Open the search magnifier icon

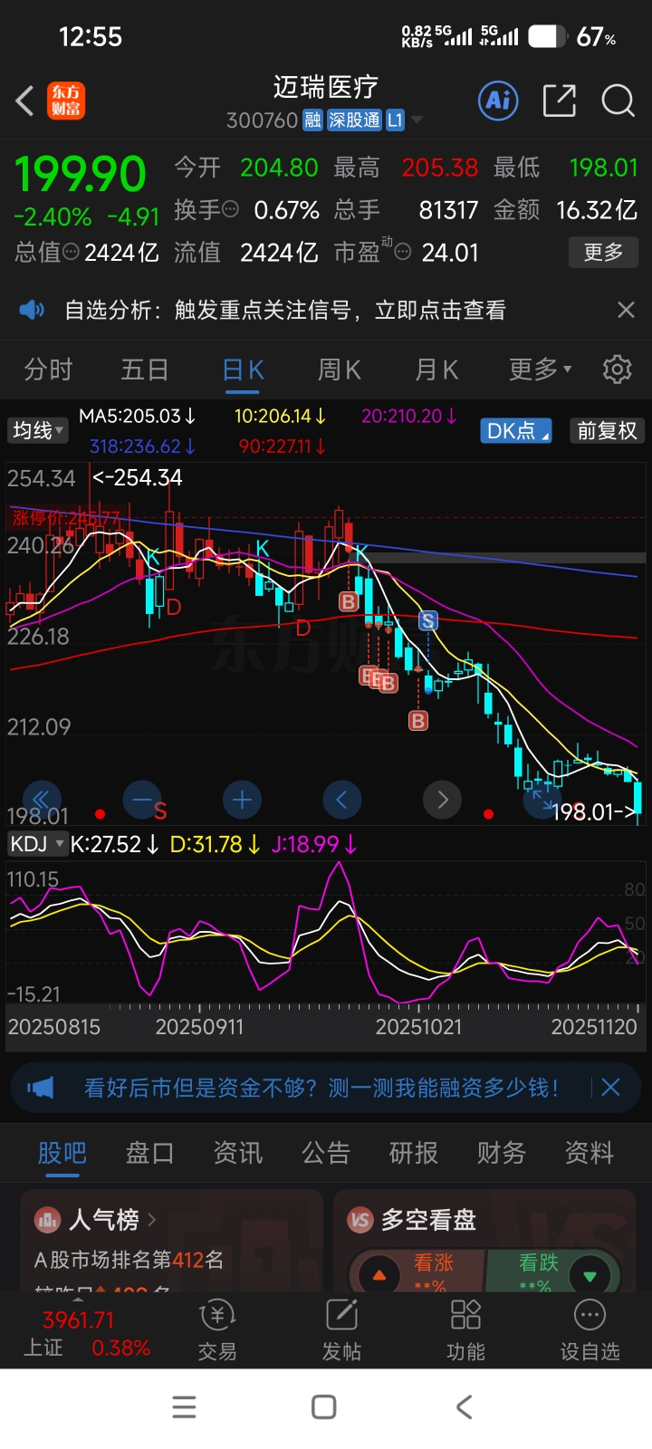[618, 101]
